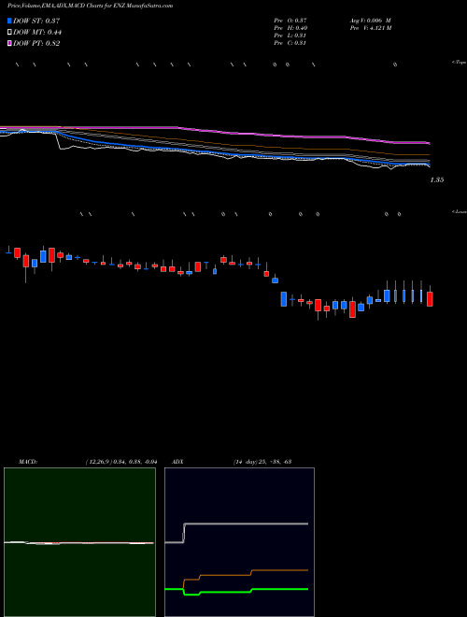Click the MACD panel label
The height and width of the screenshot is (617, 467).
27,462
